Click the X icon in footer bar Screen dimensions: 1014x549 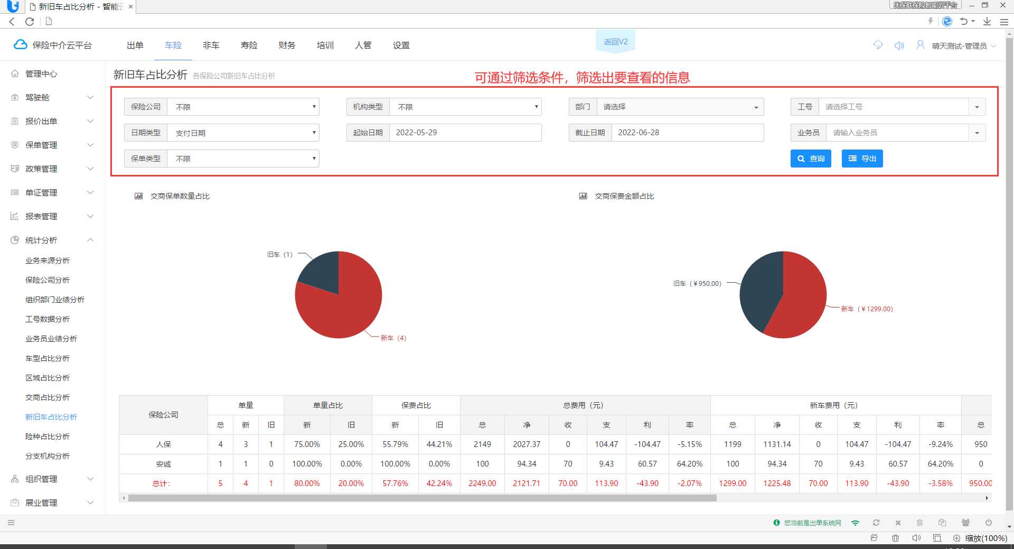click(x=898, y=523)
